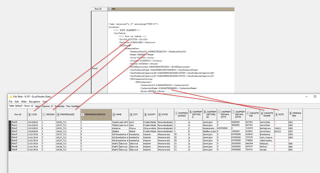The width and height of the screenshot is (320, 173).
Task: Click CADASTERID cell 705741
Action: [x=252, y=150]
